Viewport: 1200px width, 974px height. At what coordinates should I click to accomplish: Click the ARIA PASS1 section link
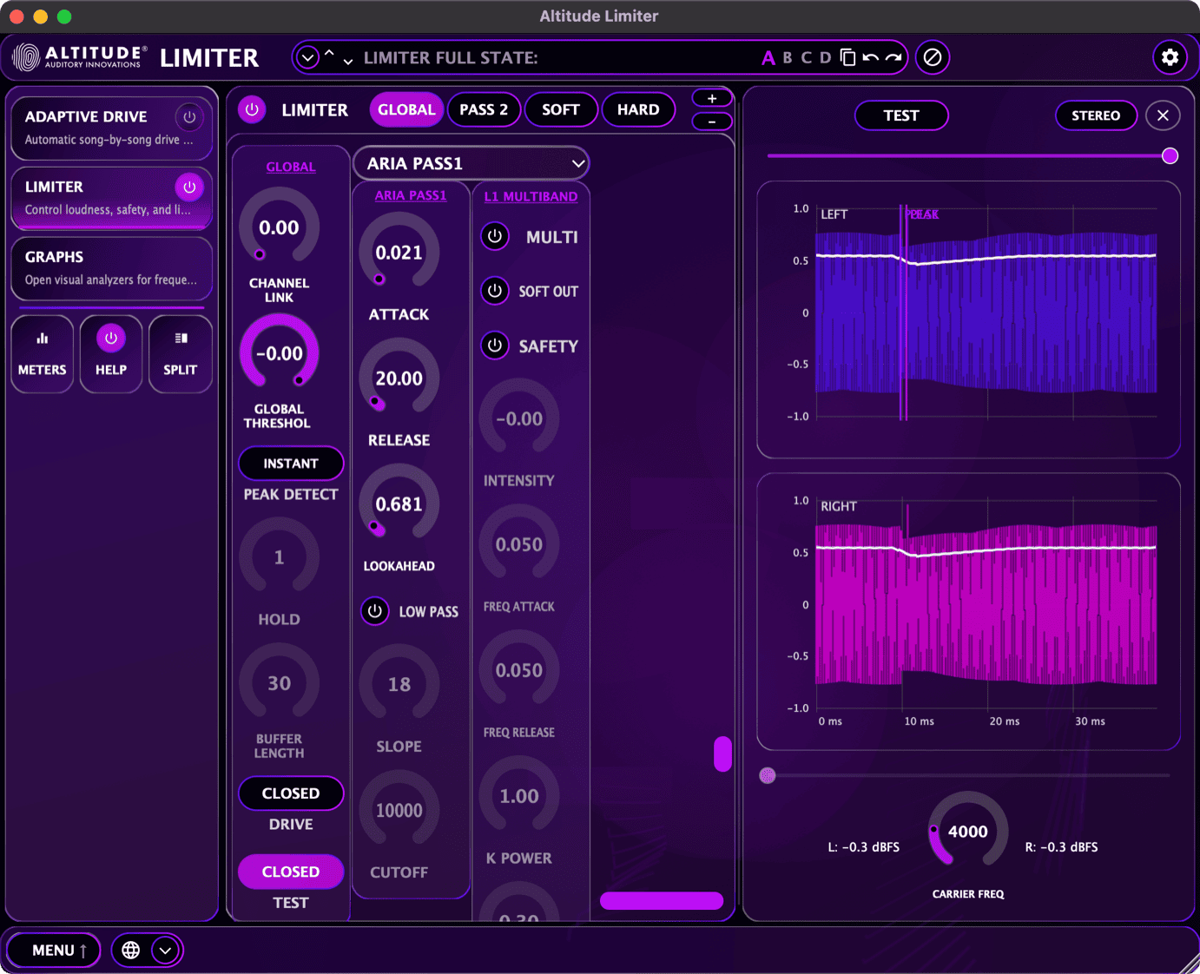[x=411, y=195]
